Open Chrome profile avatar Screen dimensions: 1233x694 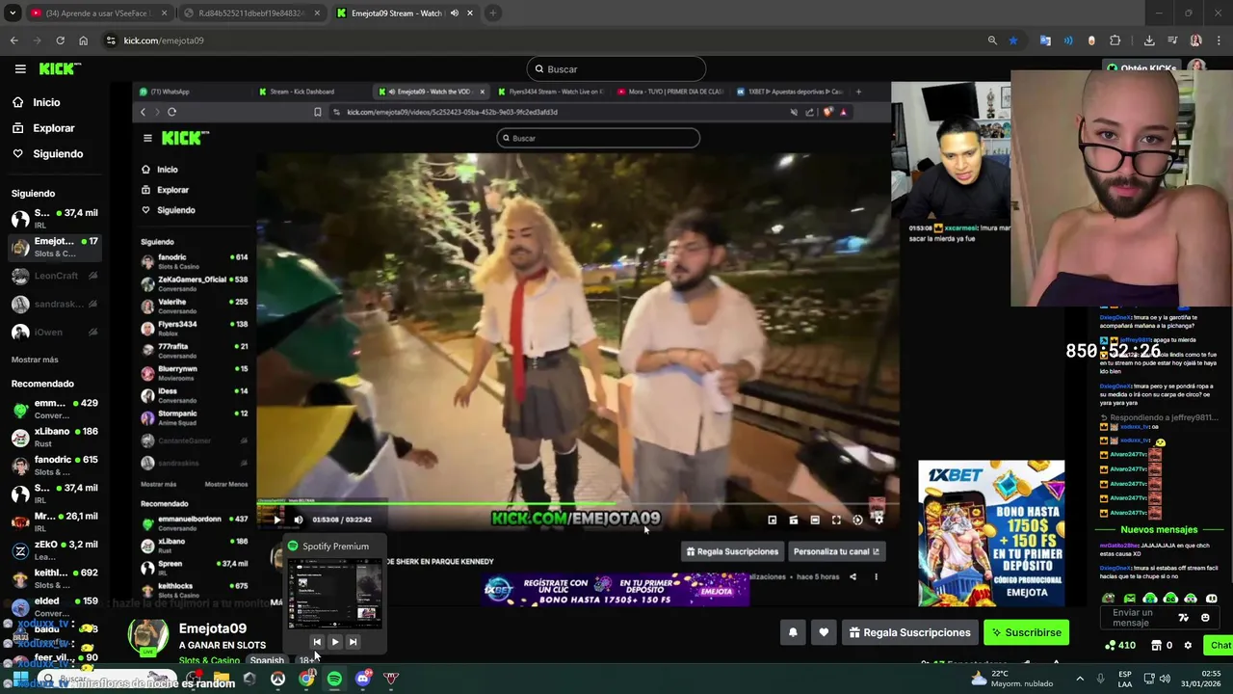(1195, 40)
